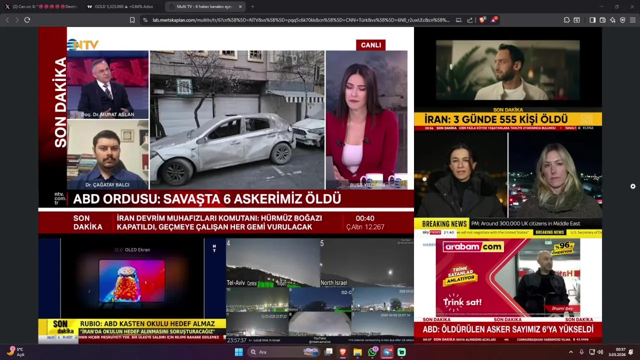Viewport: 640px width, 360px height.
Task: Reload the current page
Action: (x=27, y=20)
